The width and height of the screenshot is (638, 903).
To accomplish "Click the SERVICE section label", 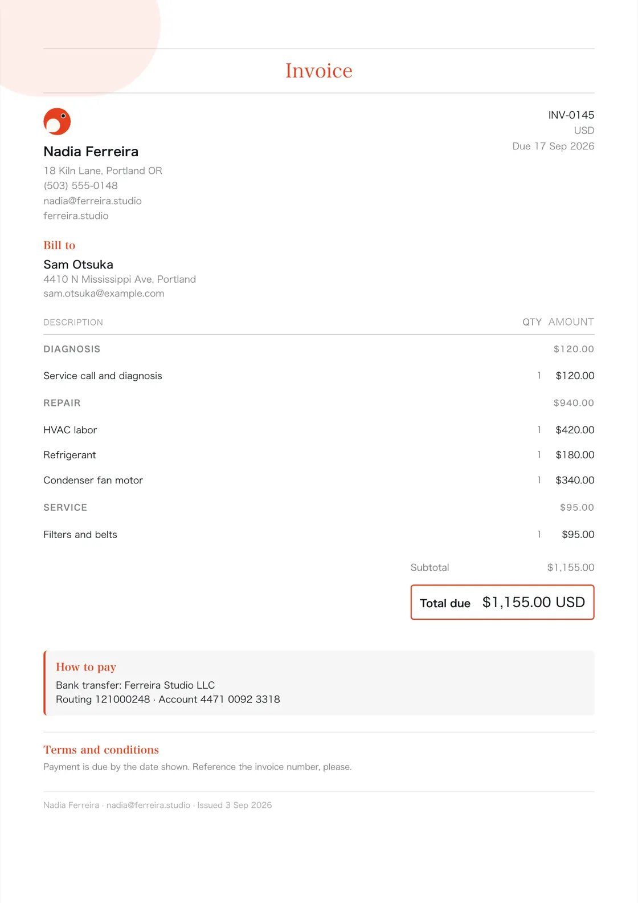I will (x=66, y=507).
